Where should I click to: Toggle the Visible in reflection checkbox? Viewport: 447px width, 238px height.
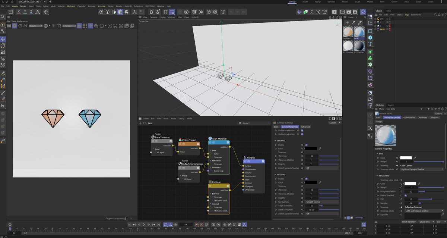tap(302, 130)
